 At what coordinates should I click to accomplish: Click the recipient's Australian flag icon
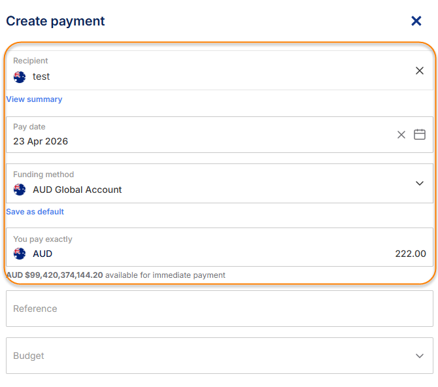click(x=20, y=77)
